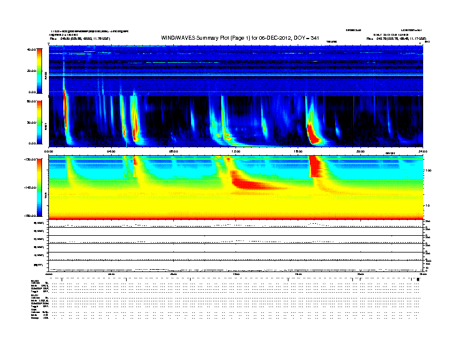Select the RAD2 color scale bar
456x352 pixels.
(39, 71)
